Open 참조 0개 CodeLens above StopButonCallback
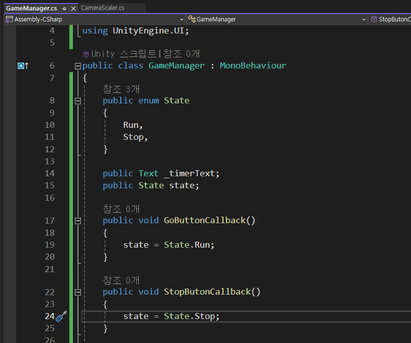The height and width of the screenshot is (343, 411). pos(121,281)
